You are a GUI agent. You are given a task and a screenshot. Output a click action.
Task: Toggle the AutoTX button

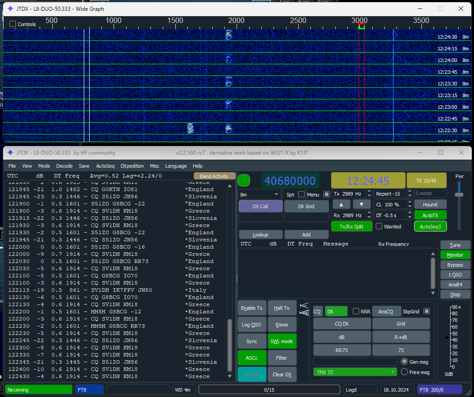[x=430, y=215]
